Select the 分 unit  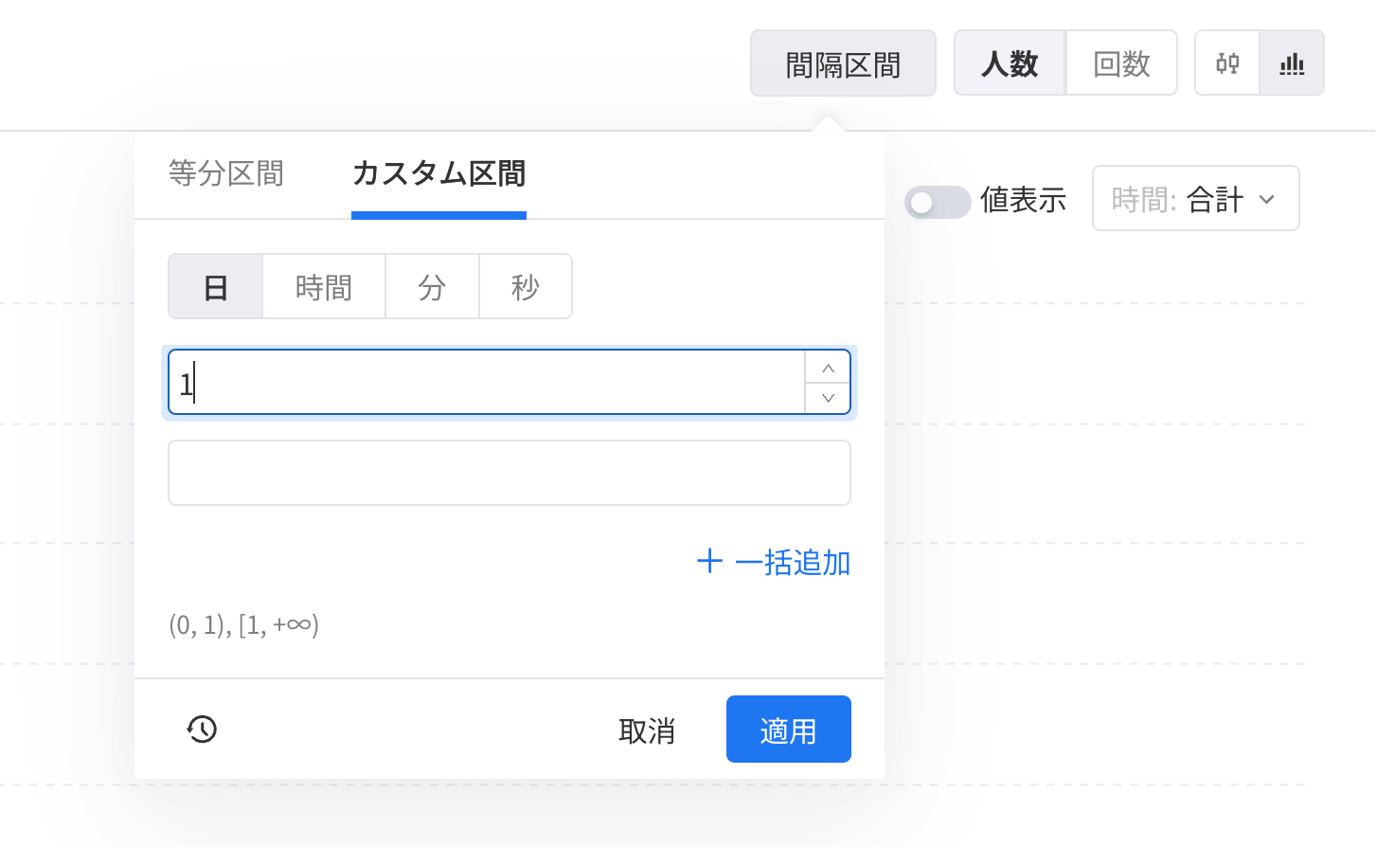click(x=432, y=287)
